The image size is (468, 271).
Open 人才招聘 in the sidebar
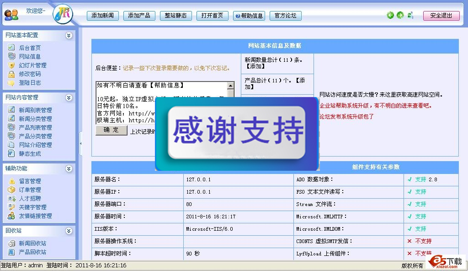pos(30,198)
